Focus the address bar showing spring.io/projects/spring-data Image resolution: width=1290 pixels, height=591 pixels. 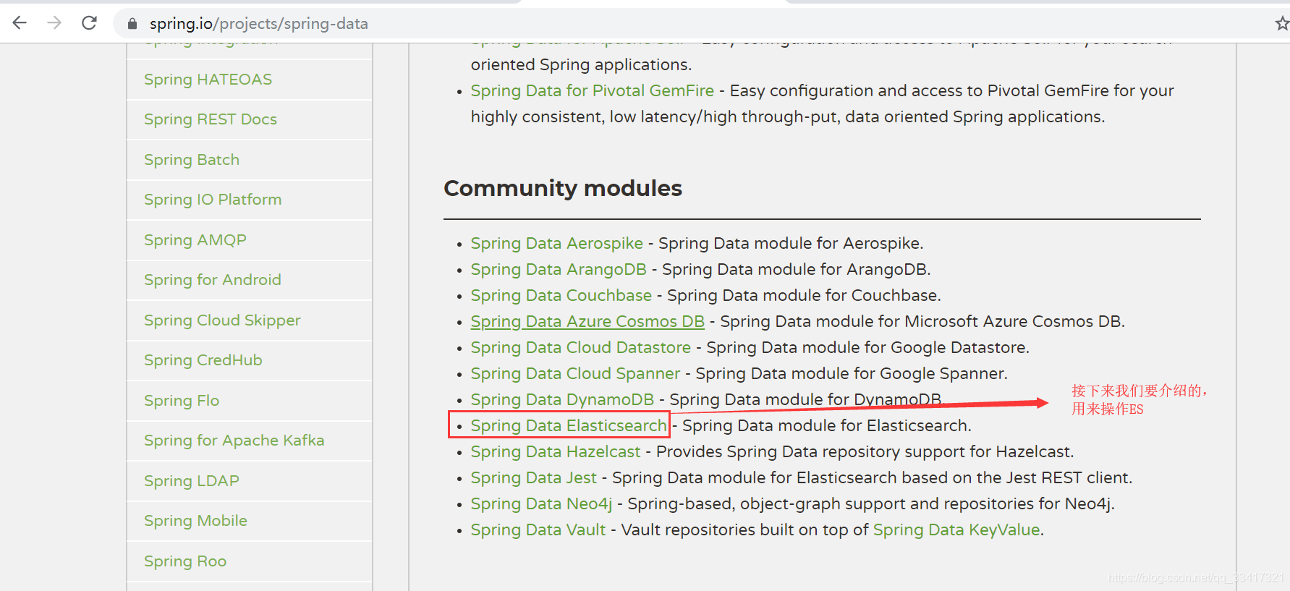pos(687,24)
